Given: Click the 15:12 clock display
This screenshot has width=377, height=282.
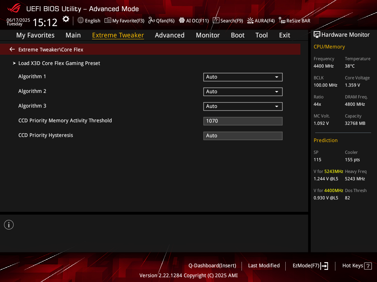Looking at the screenshot, I should 45,22.
